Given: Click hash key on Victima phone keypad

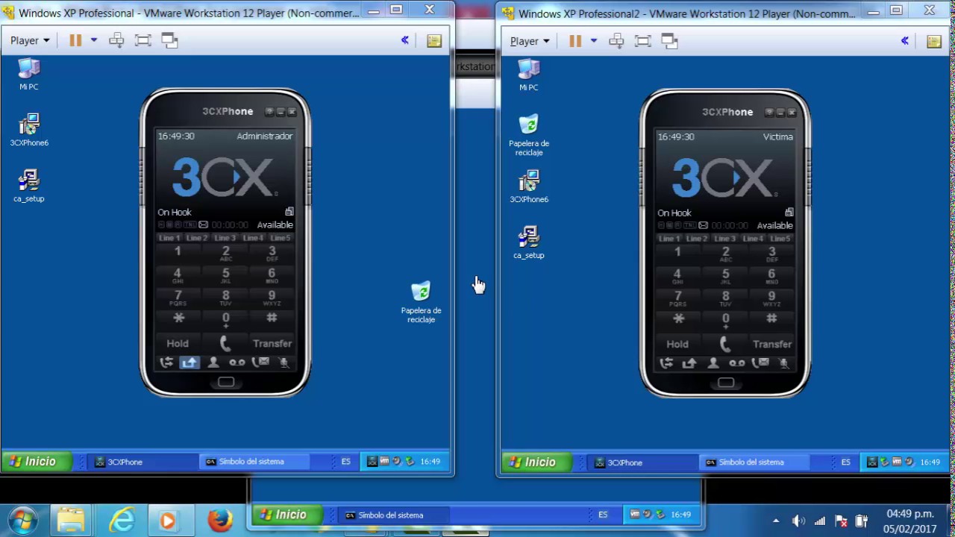Looking at the screenshot, I should [771, 319].
